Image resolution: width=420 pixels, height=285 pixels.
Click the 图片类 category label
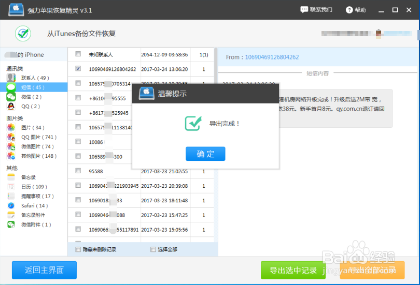click(15, 118)
